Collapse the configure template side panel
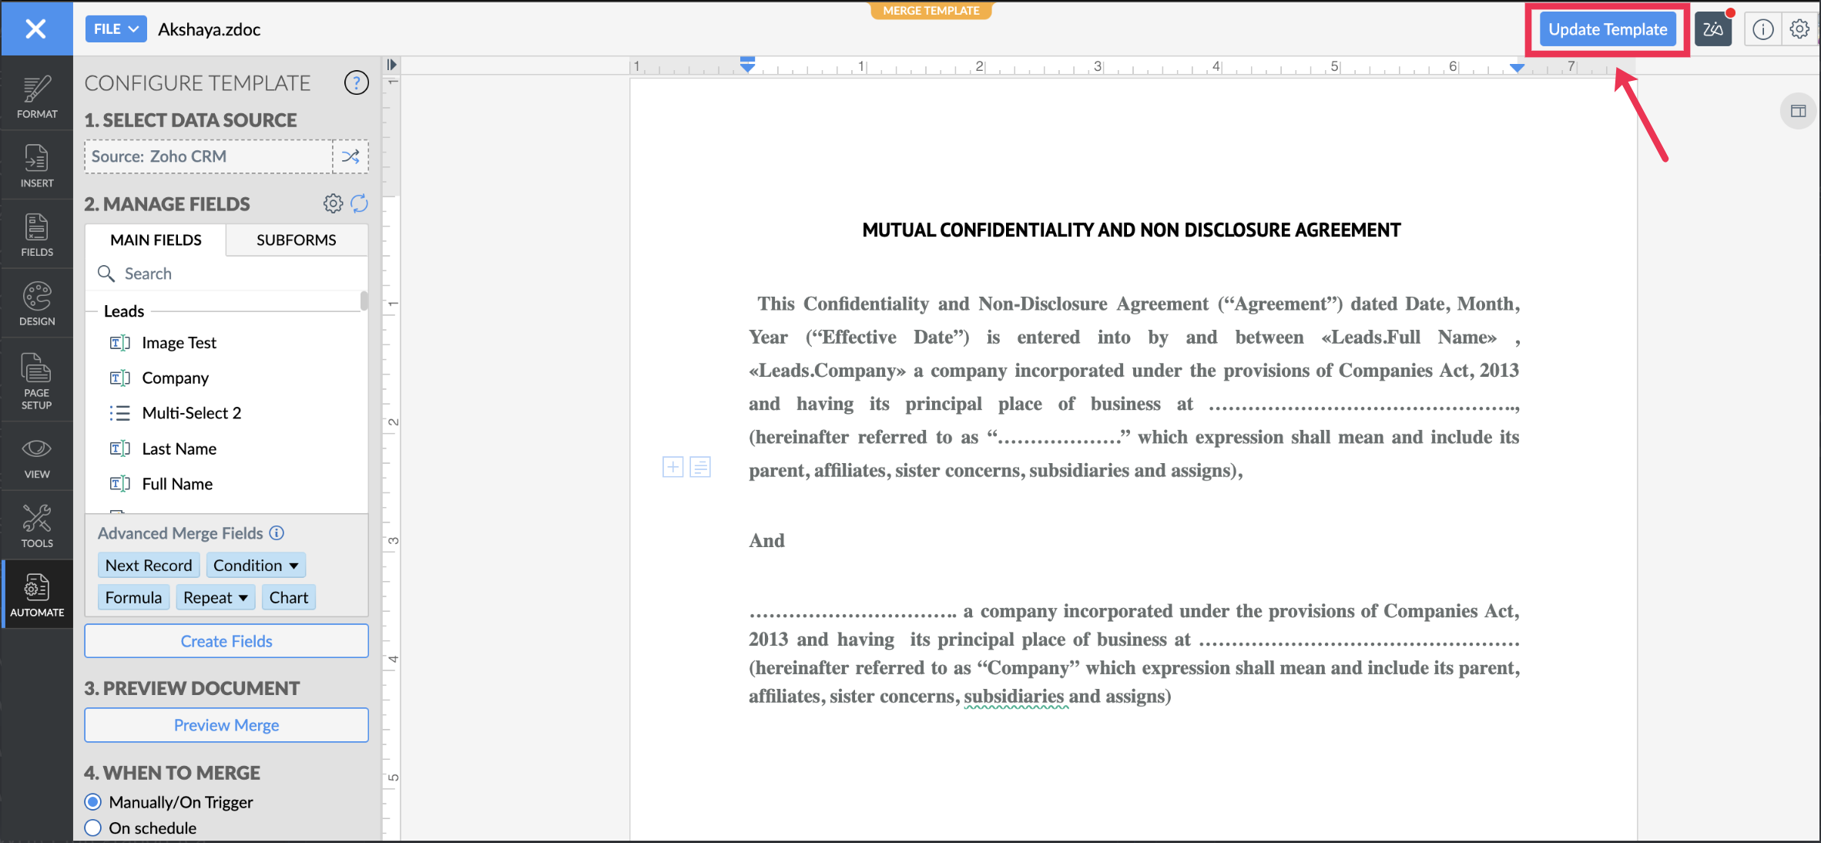This screenshot has width=1821, height=843. point(391,65)
